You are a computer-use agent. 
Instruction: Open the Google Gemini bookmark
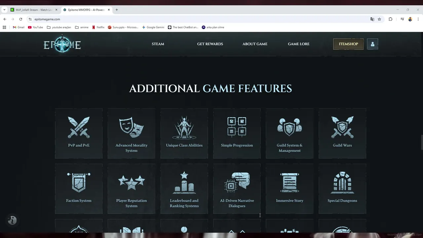coord(153,27)
